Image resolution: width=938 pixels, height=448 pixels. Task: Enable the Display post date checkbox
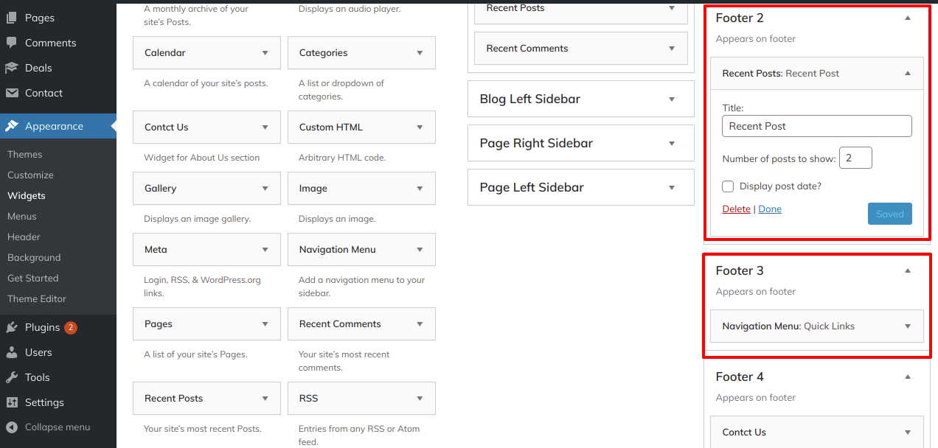729,186
